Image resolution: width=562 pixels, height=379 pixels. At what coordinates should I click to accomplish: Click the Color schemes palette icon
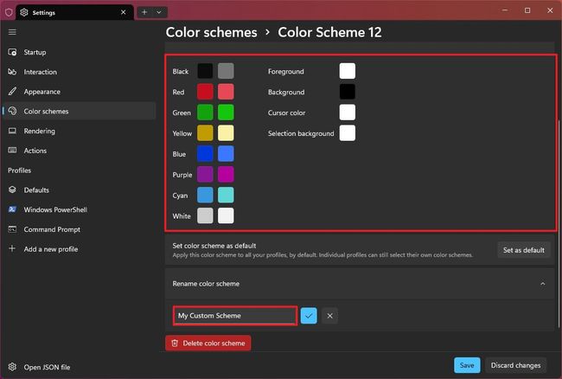point(12,111)
